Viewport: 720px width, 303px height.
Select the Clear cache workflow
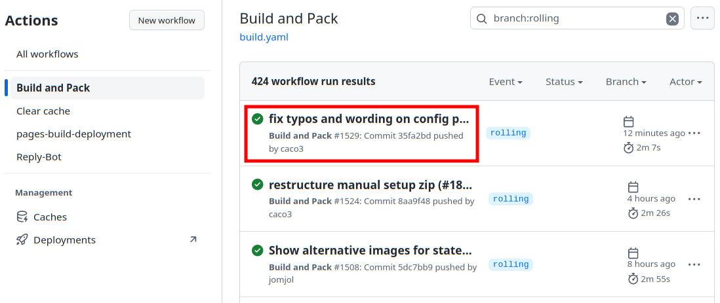point(43,111)
